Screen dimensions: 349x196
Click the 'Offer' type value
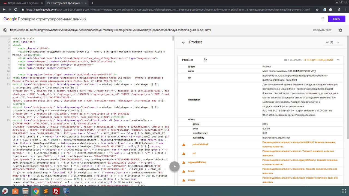point(265,124)
